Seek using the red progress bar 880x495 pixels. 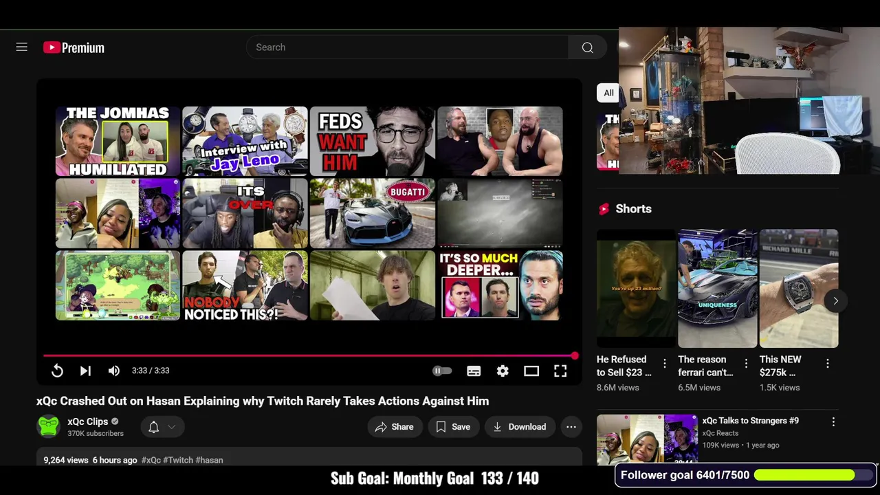(309, 355)
